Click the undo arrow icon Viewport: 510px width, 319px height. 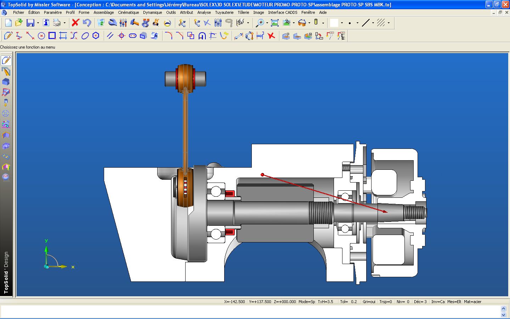click(x=87, y=23)
